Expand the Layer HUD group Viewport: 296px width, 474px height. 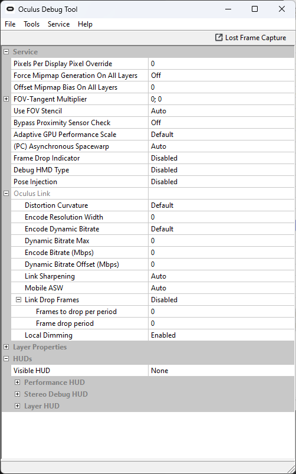pos(18,406)
